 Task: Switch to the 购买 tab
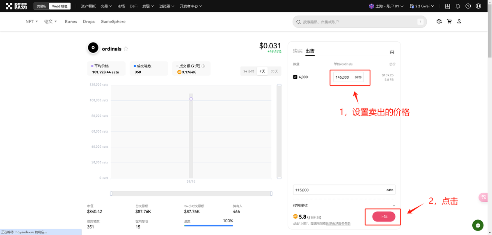tap(297, 51)
